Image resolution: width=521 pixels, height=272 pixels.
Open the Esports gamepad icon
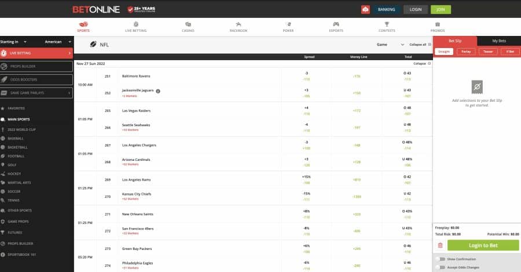pos(336,24)
